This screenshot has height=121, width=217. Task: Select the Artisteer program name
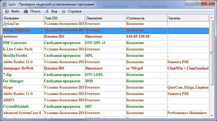(10, 36)
